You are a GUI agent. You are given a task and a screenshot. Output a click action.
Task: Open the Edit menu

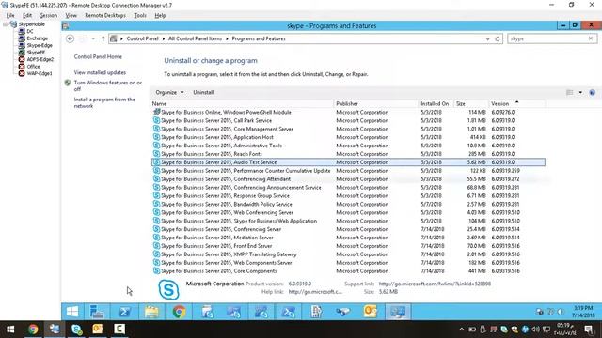click(x=27, y=15)
